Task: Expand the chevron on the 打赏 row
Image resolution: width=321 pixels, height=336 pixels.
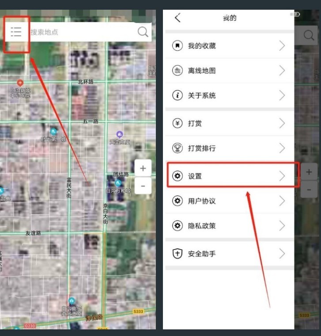Action: click(282, 123)
